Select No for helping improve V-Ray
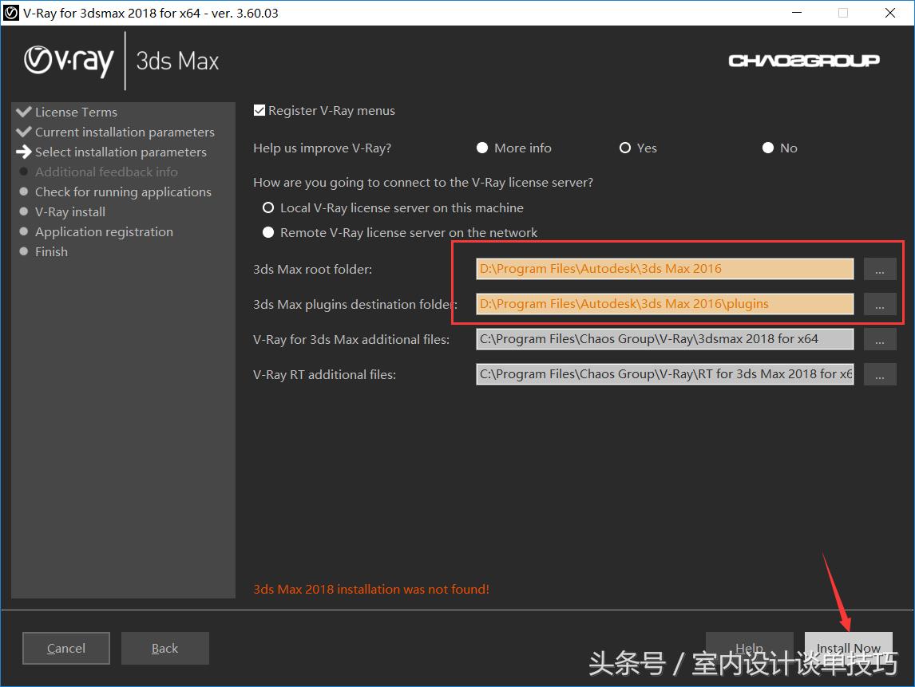Screen dimensions: 915x687 click(768, 148)
